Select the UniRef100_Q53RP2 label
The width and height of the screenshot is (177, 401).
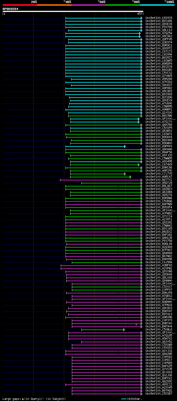(159, 131)
